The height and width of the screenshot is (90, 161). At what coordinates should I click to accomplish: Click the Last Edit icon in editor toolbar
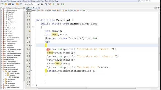tap(39, 10)
